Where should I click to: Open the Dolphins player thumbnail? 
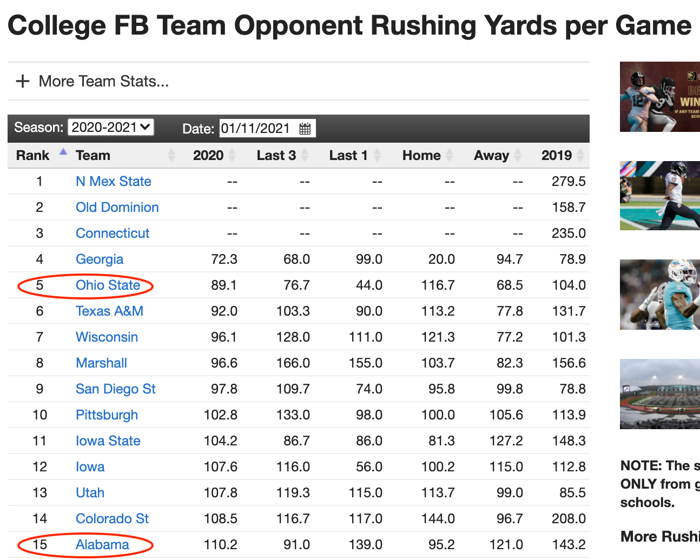(660, 295)
